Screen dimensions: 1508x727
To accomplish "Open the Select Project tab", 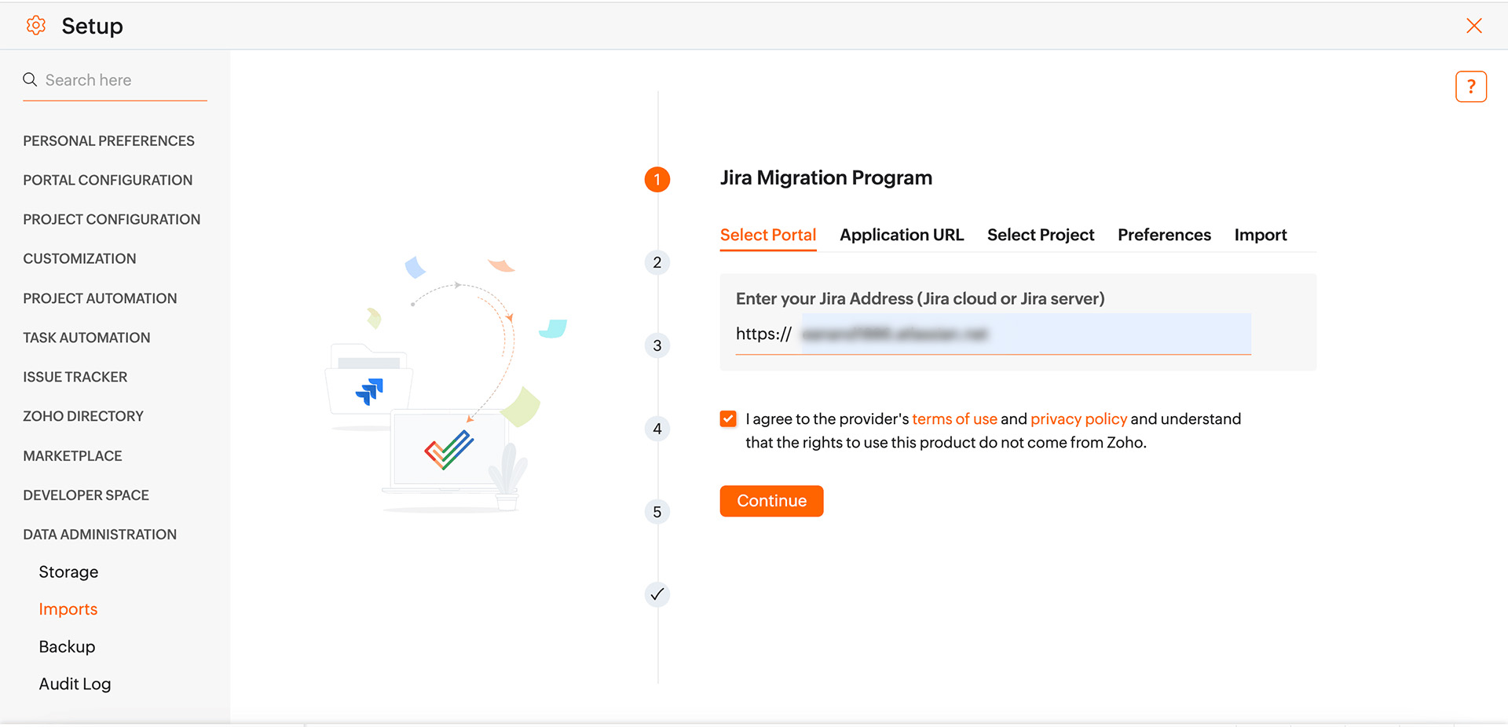I will (1040, 235).
